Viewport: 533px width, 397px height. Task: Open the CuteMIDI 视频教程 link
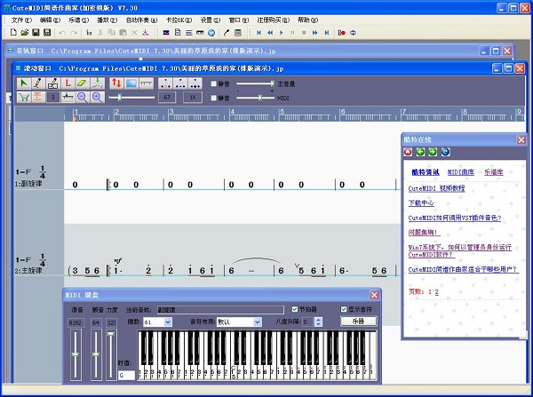tap(435, 188)
